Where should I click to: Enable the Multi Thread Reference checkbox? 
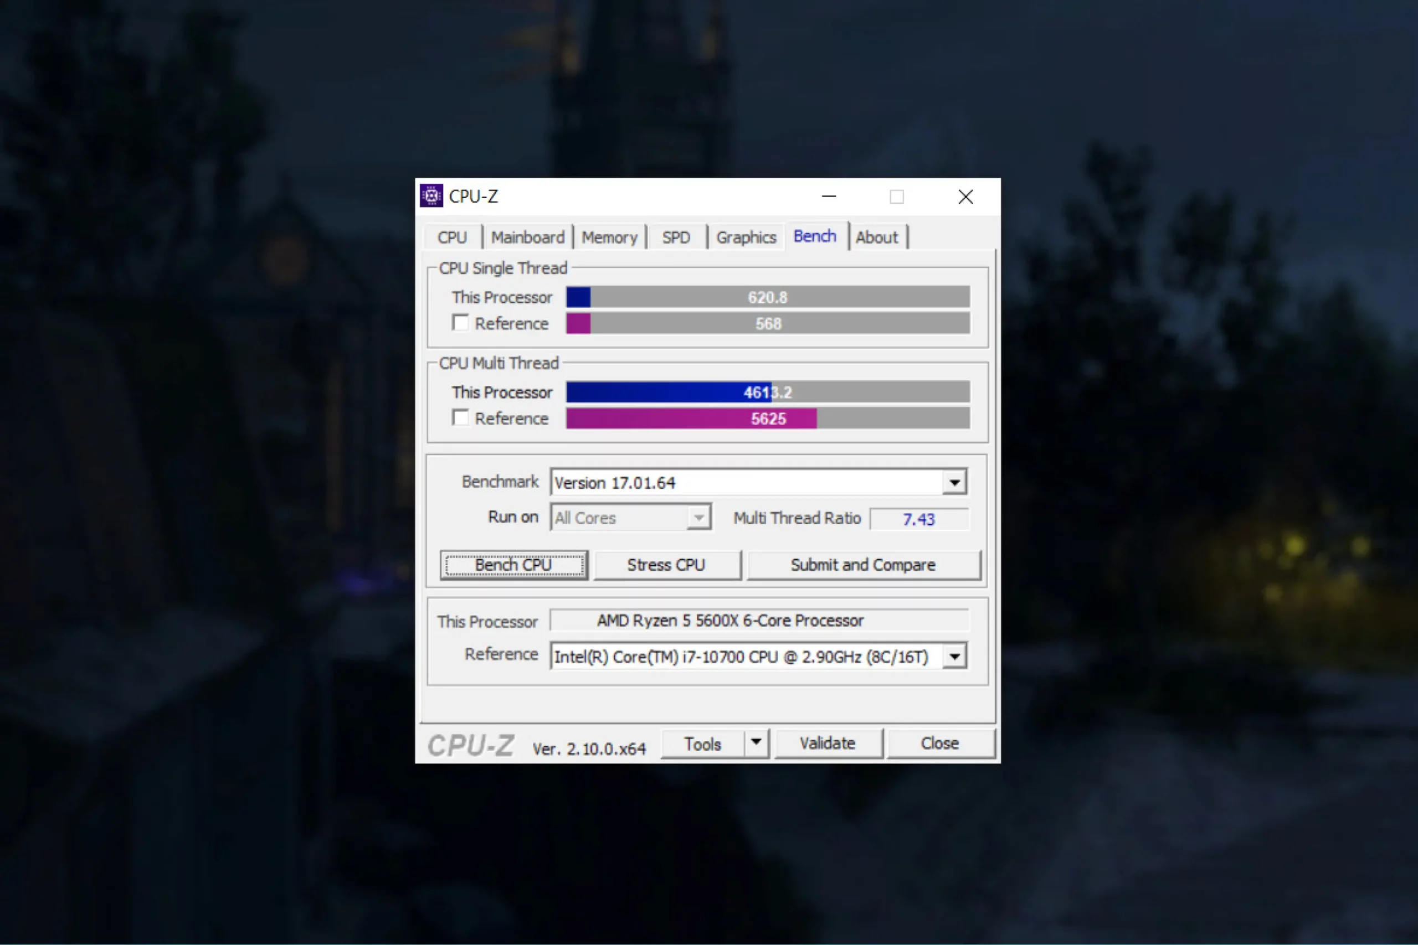(461, 417)
